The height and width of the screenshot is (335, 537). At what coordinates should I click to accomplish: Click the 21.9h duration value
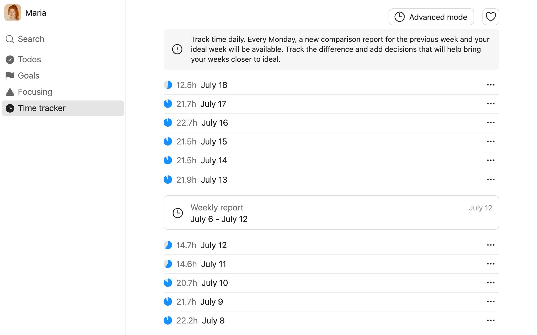pos(186,180)
